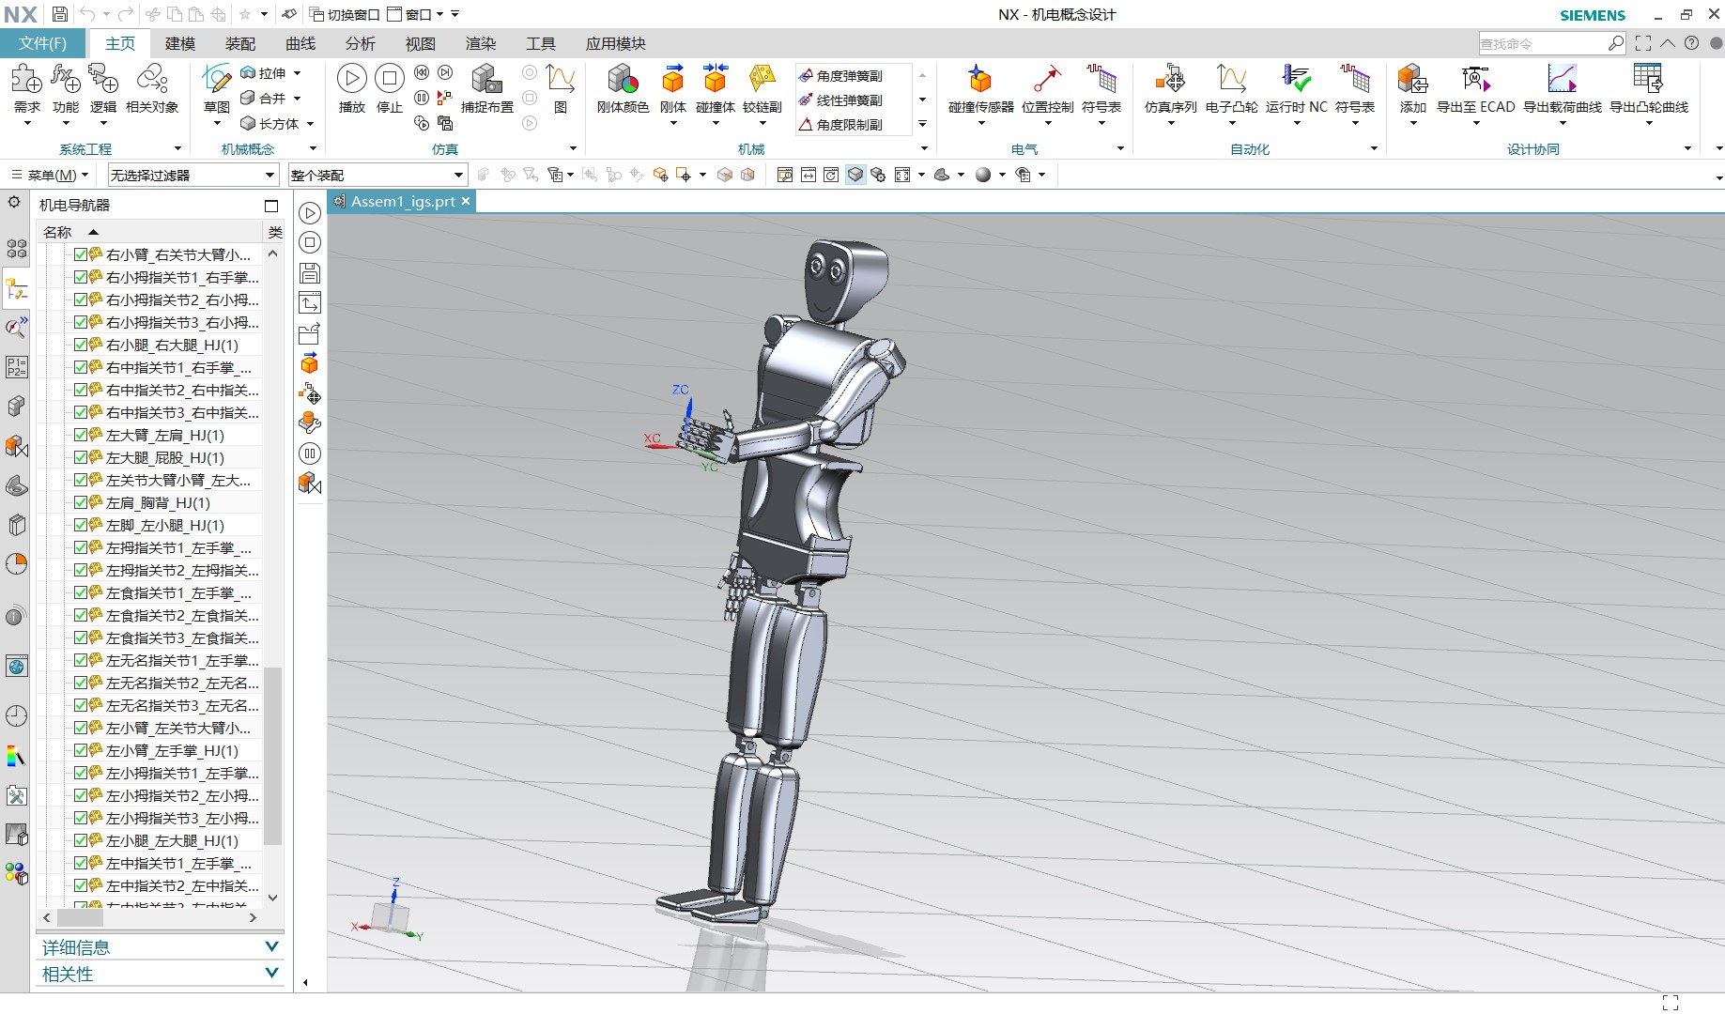This screenshot has width=1725, height=1014.
Task: Select the 刚体颜色 rigid body color tool
Action: pyautogui.click(x=623, y=79)
